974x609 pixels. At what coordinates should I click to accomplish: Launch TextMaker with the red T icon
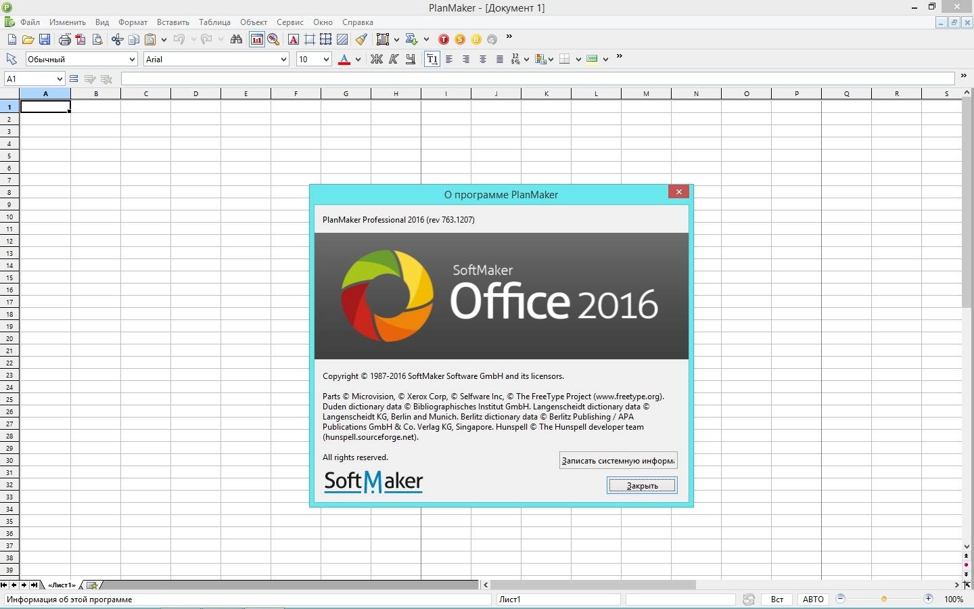tap(444, 39)
